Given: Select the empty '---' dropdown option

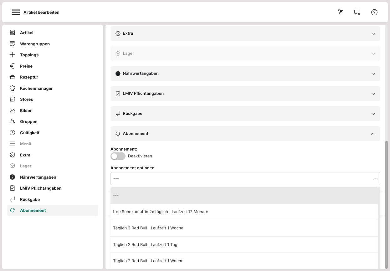Looking at the screenshot, I should [x=244, y=195].
